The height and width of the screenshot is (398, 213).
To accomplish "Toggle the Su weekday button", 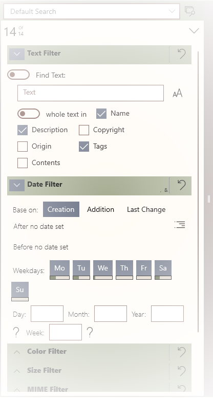I will click(x=20, y=292).
